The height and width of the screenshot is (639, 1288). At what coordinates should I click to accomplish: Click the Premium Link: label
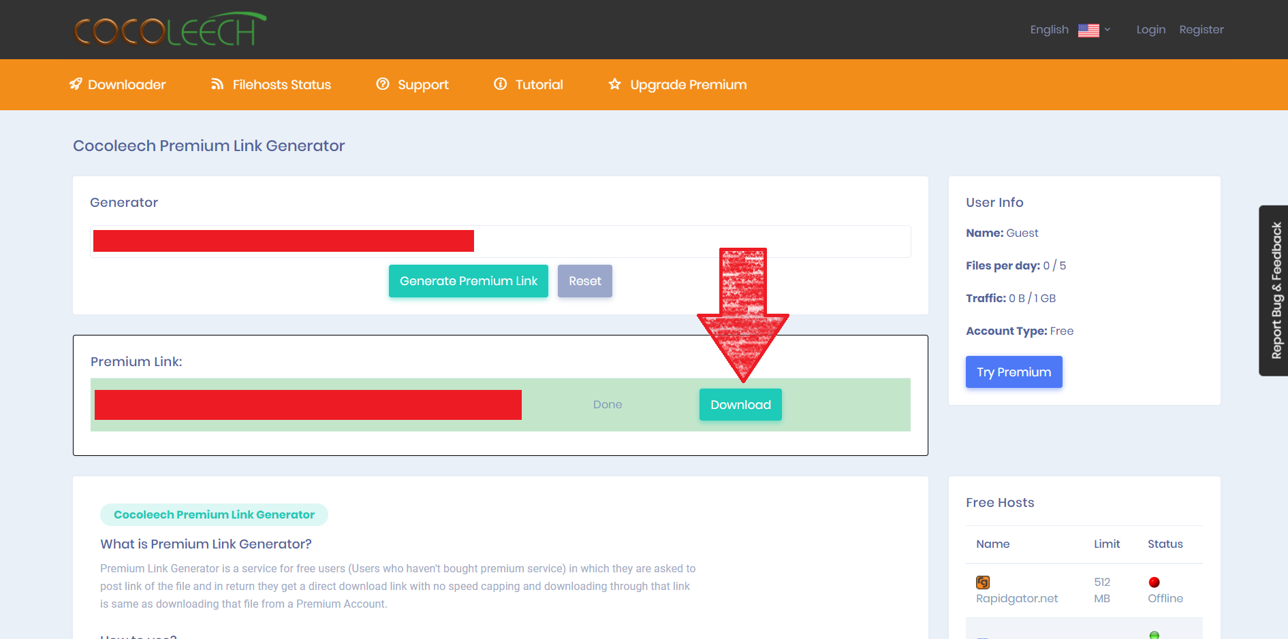tap(136, 362)
